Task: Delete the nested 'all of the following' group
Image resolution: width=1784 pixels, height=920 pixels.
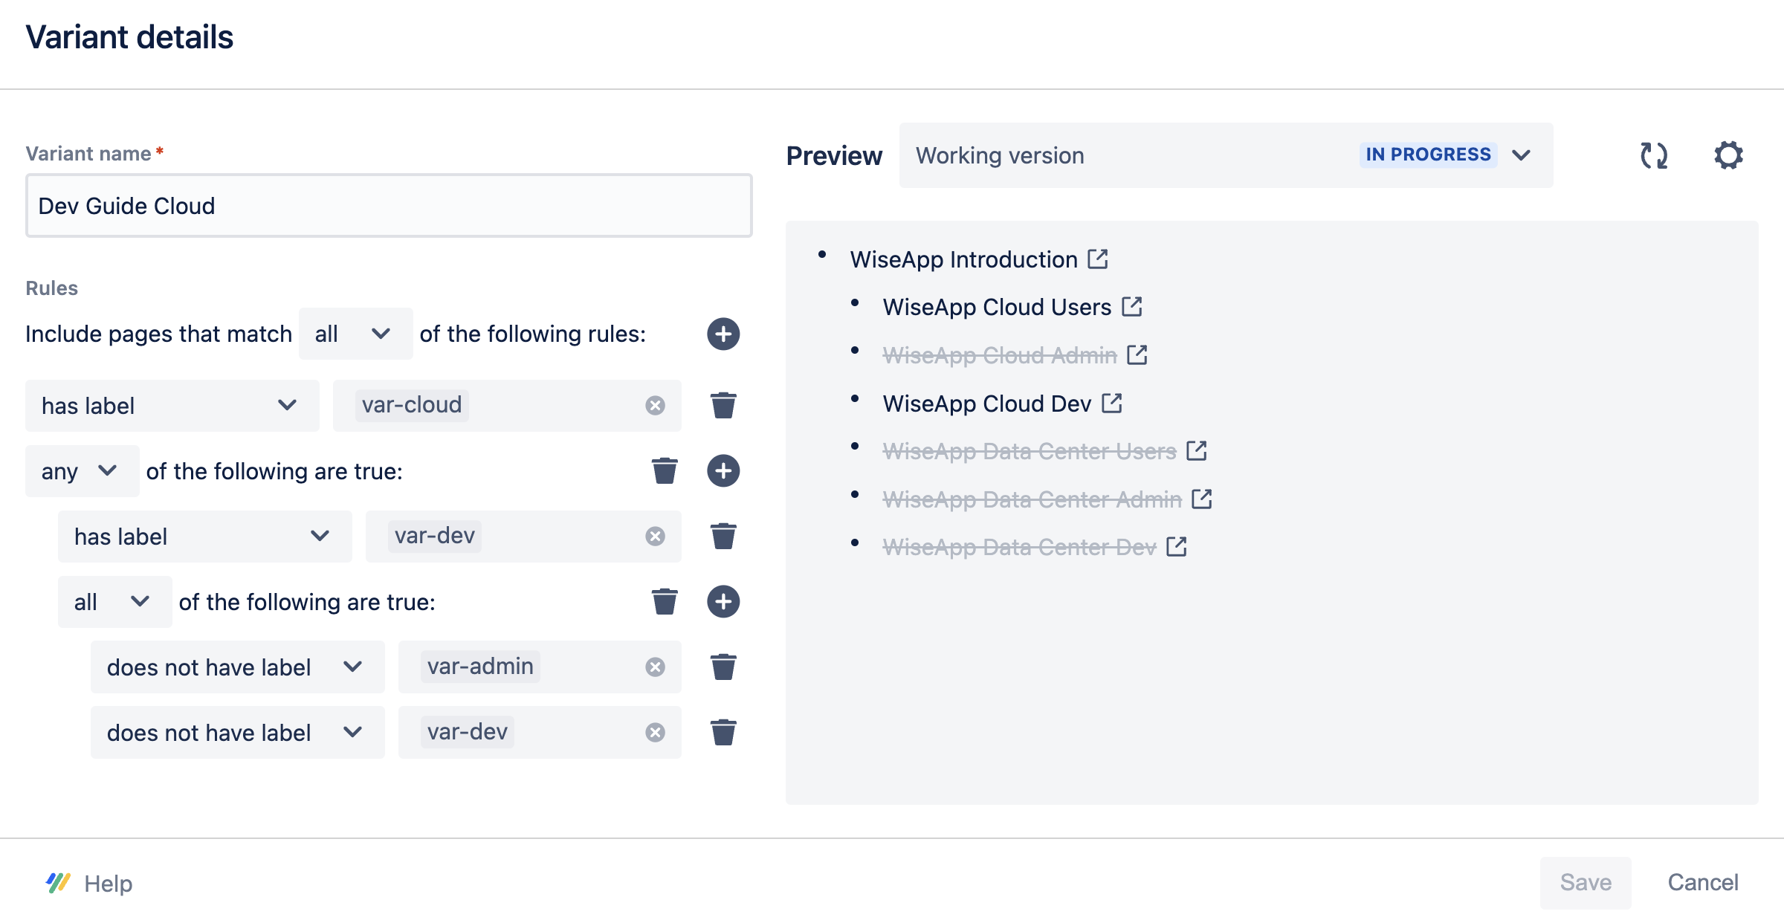Action: pyautogui.click(x=664, y=602)
